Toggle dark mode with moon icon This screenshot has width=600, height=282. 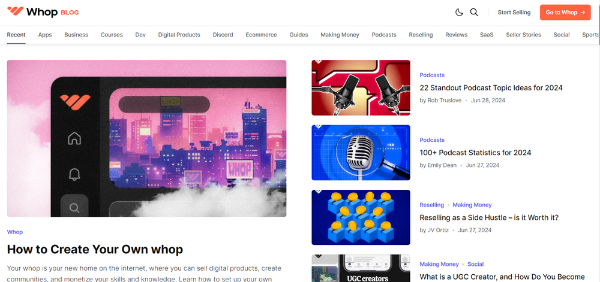(x=460, y=13)
